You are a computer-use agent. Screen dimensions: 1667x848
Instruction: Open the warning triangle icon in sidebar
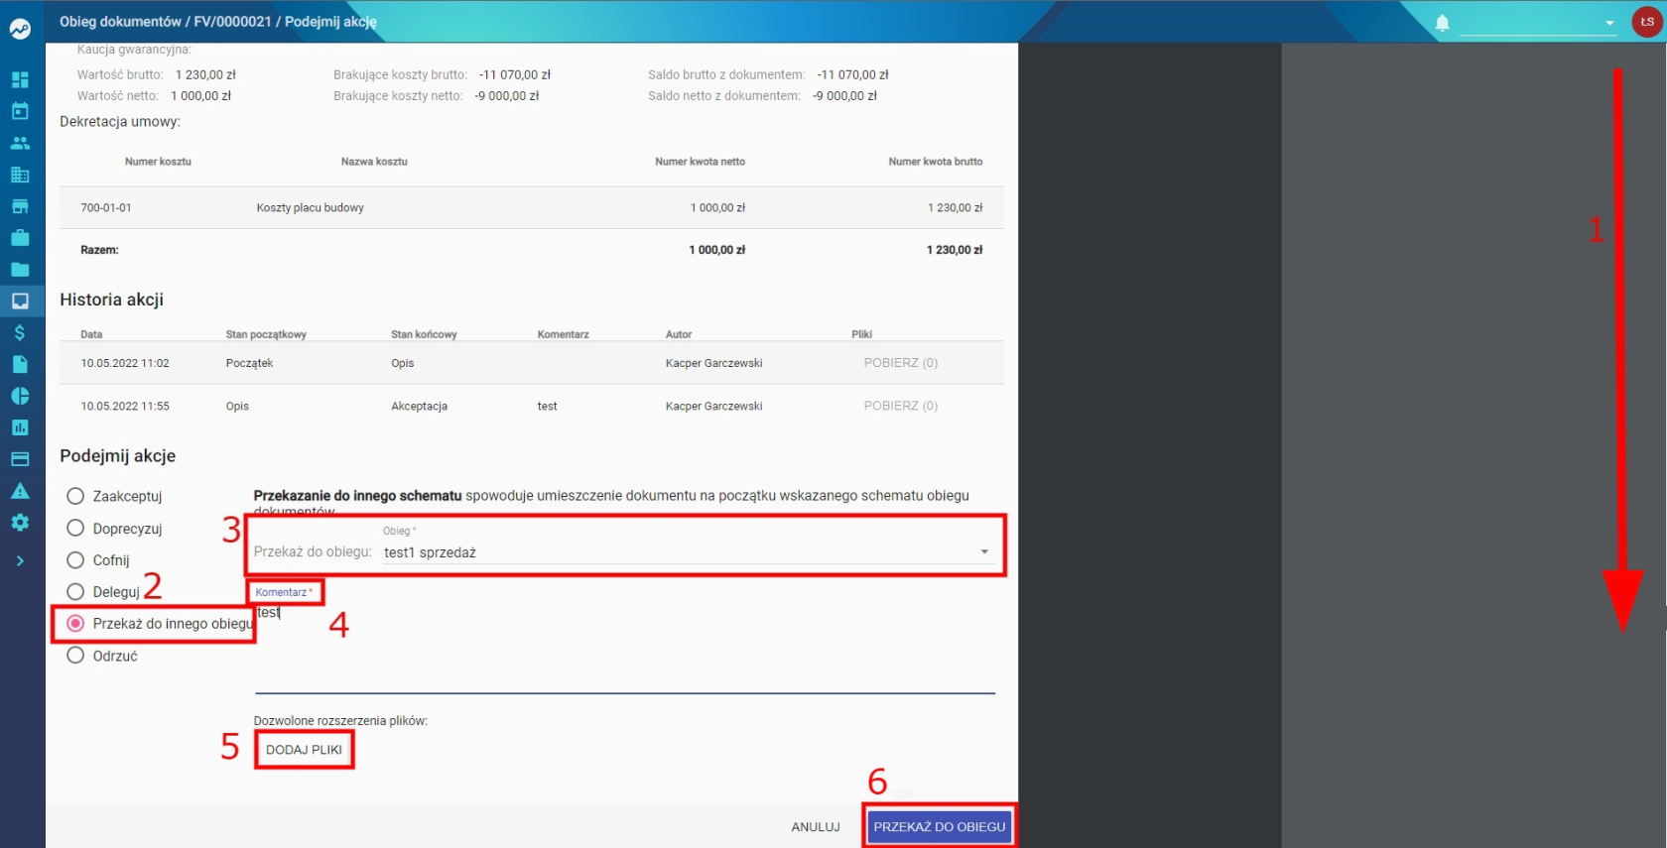(x=20, y=491)
